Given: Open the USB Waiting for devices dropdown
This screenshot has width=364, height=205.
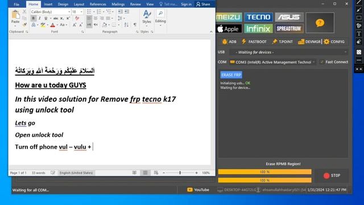Looking at the screenshot, I should [x=289, y=52].
